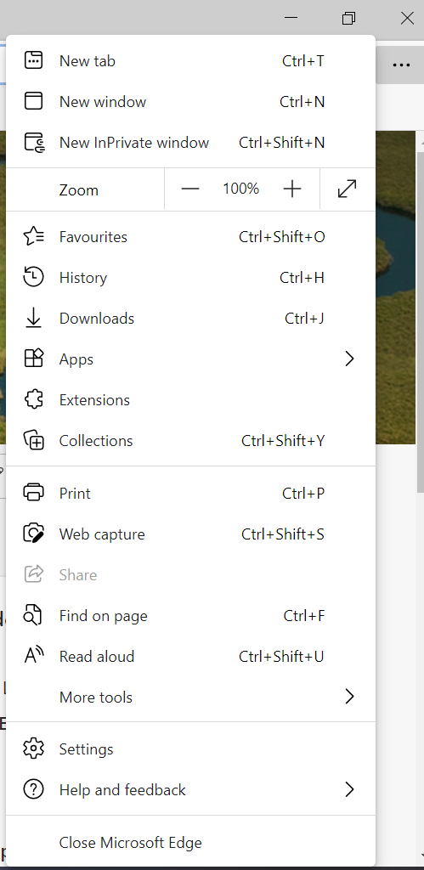424x870 pixels.
Task: Choose Print from the menu
Action: pos(190,494)
